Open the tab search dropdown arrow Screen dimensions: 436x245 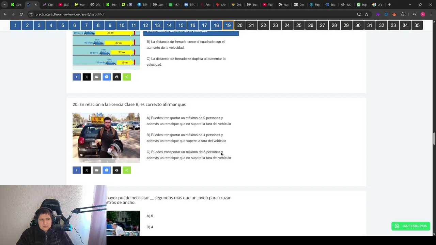click(x=4, y=5)
